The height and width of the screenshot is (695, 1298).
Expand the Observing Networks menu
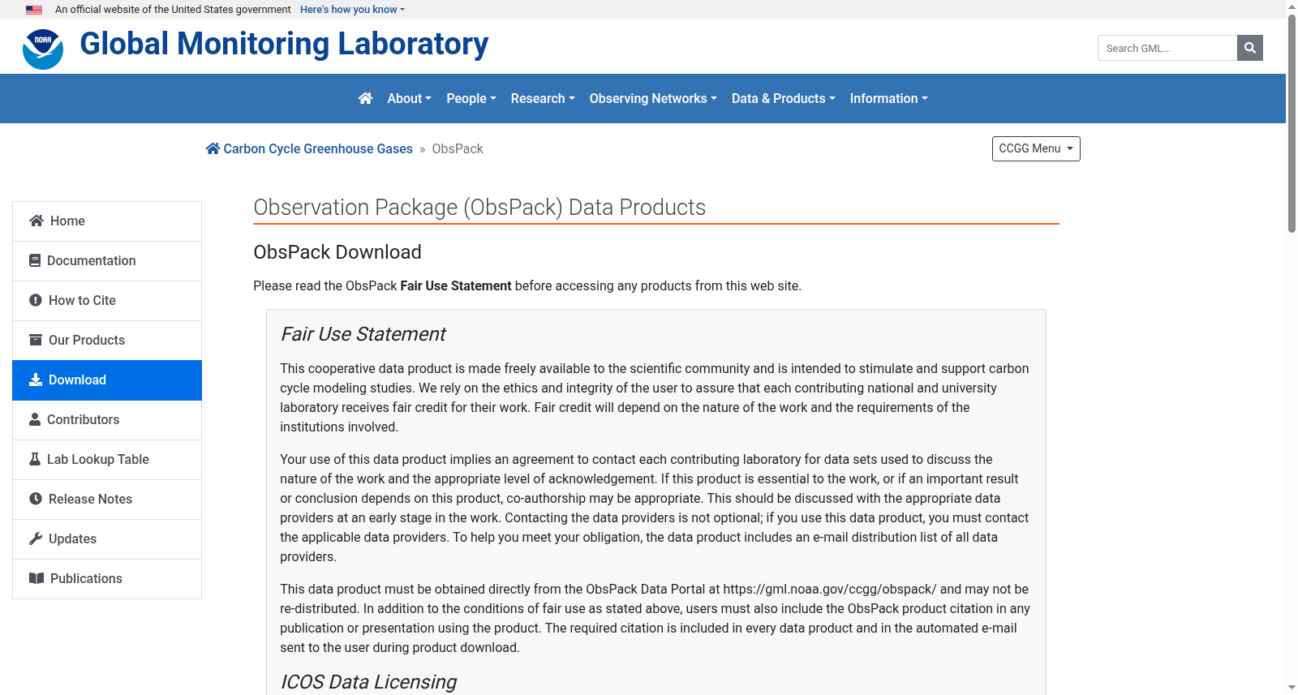[x=653, y=98]
